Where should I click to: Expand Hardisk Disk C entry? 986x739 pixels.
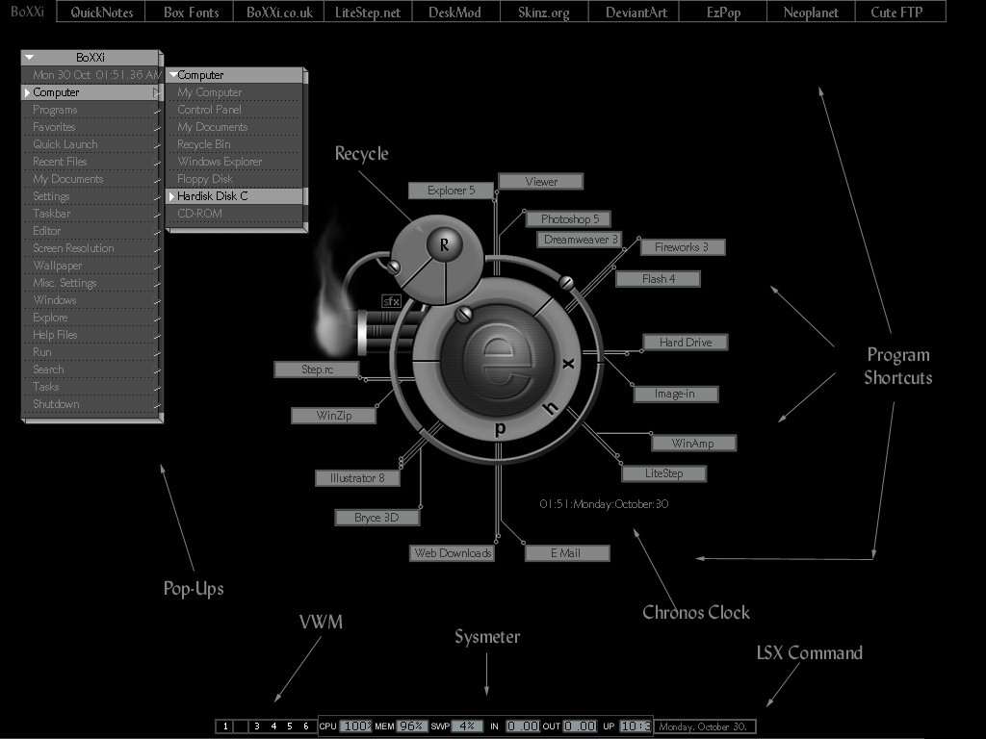235,196
